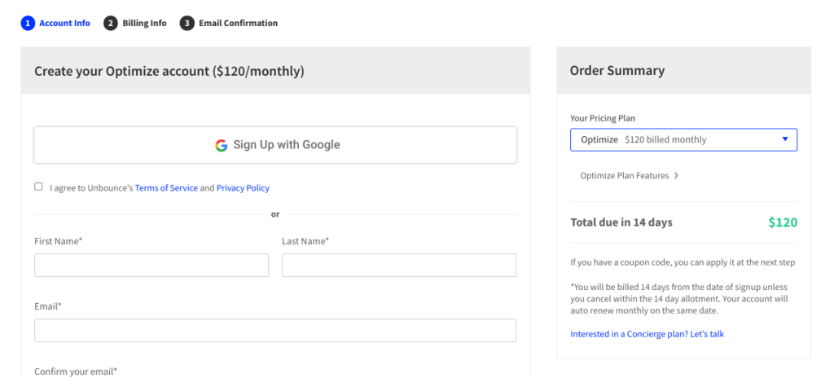
Task: Open the Your Pricing Plan dropdown
Action: (683, 139)
